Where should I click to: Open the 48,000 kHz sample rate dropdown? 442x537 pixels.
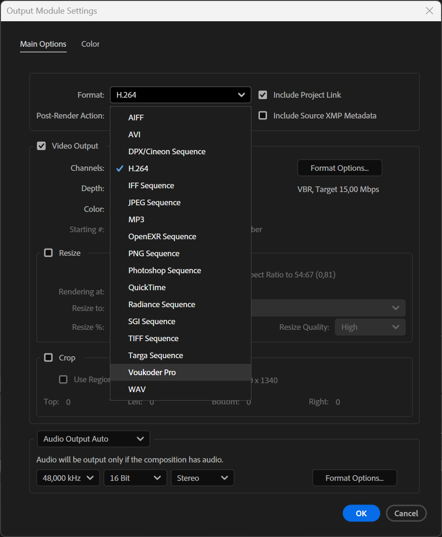pyautogui.click(x=68, y=478)
